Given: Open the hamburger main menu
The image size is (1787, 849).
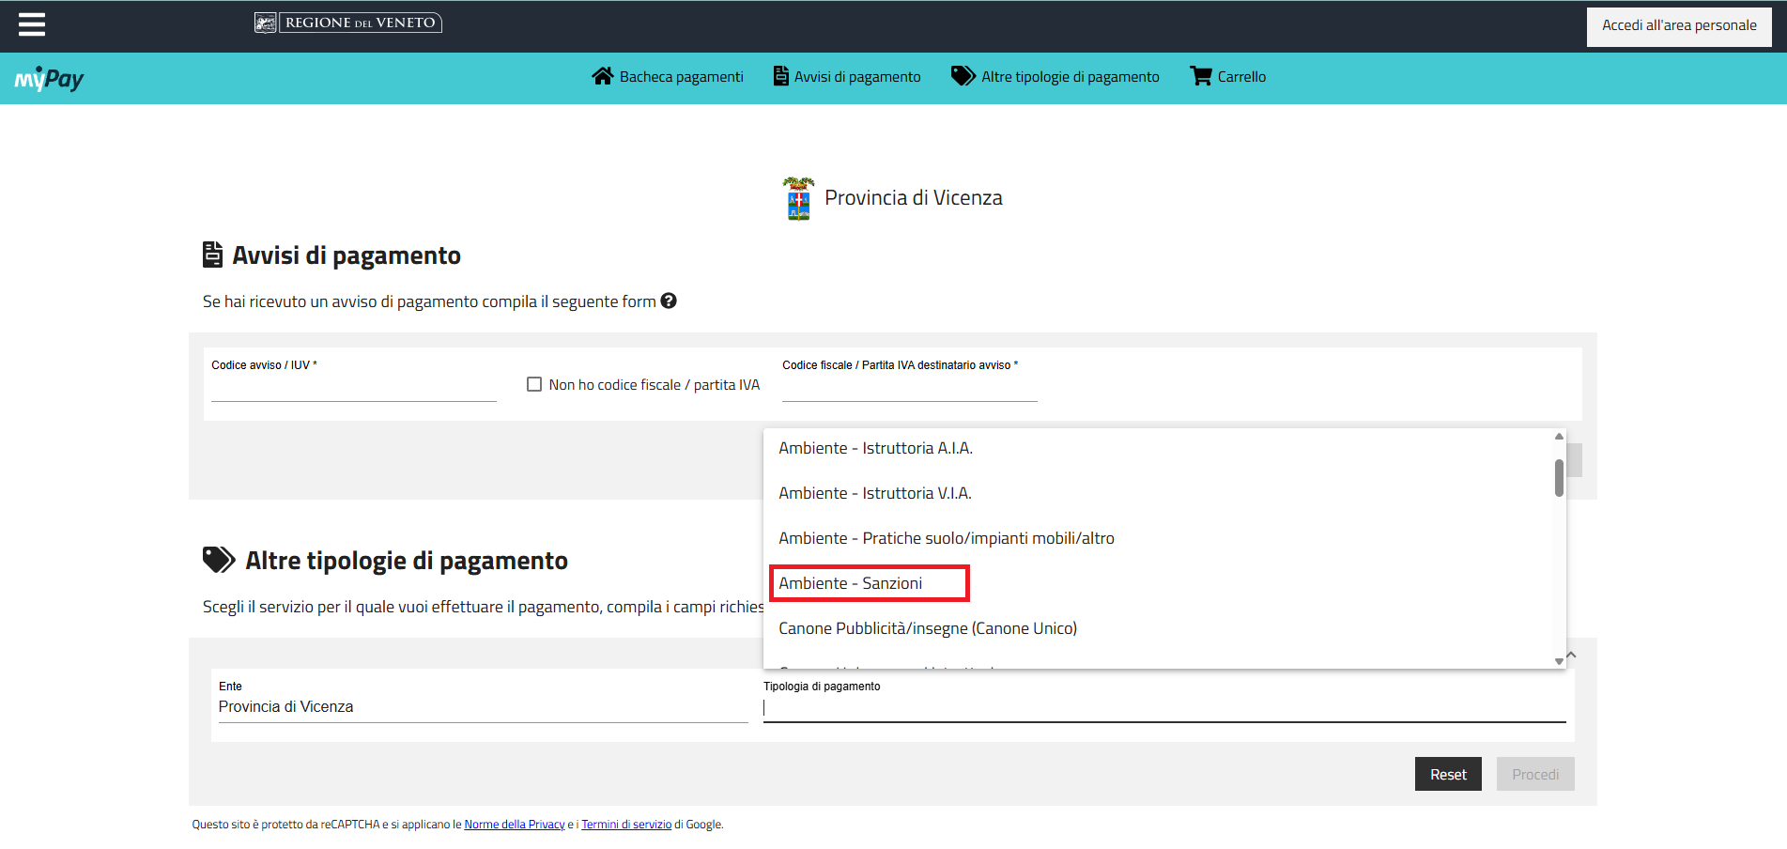Looking at the screenshot, I should (x=32, y=24).
